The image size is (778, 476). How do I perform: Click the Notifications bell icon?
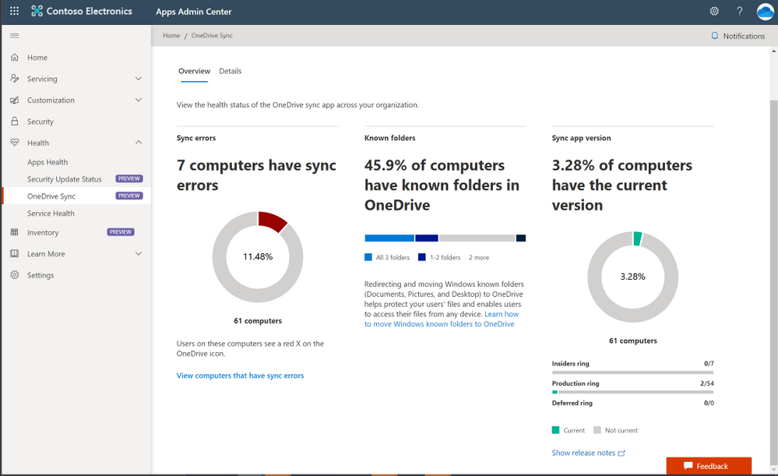[715, 36]
